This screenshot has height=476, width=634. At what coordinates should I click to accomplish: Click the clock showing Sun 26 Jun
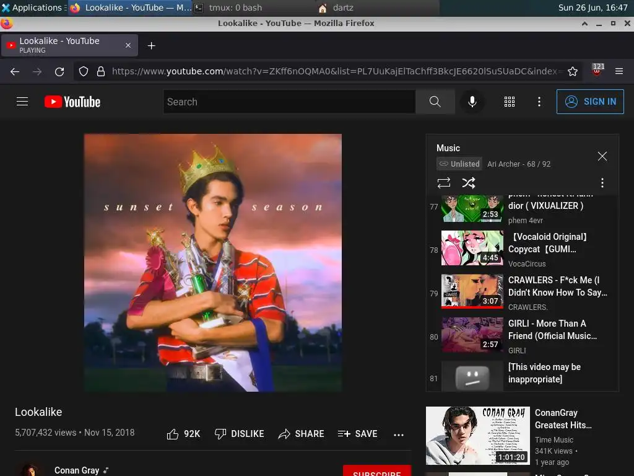(x=593, y=7)
